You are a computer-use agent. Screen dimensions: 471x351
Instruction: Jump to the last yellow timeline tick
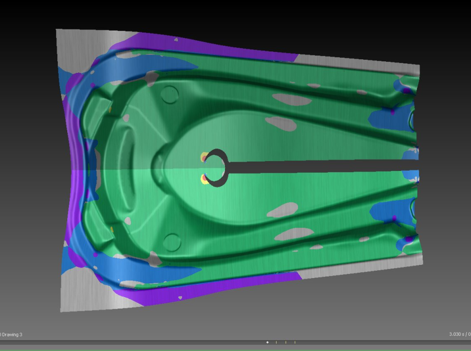295,342
